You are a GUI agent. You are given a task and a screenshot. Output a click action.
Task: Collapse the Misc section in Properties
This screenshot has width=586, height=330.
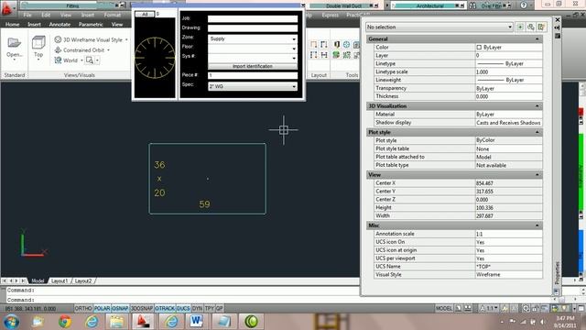pyautogui.click(x=537, y=225)
